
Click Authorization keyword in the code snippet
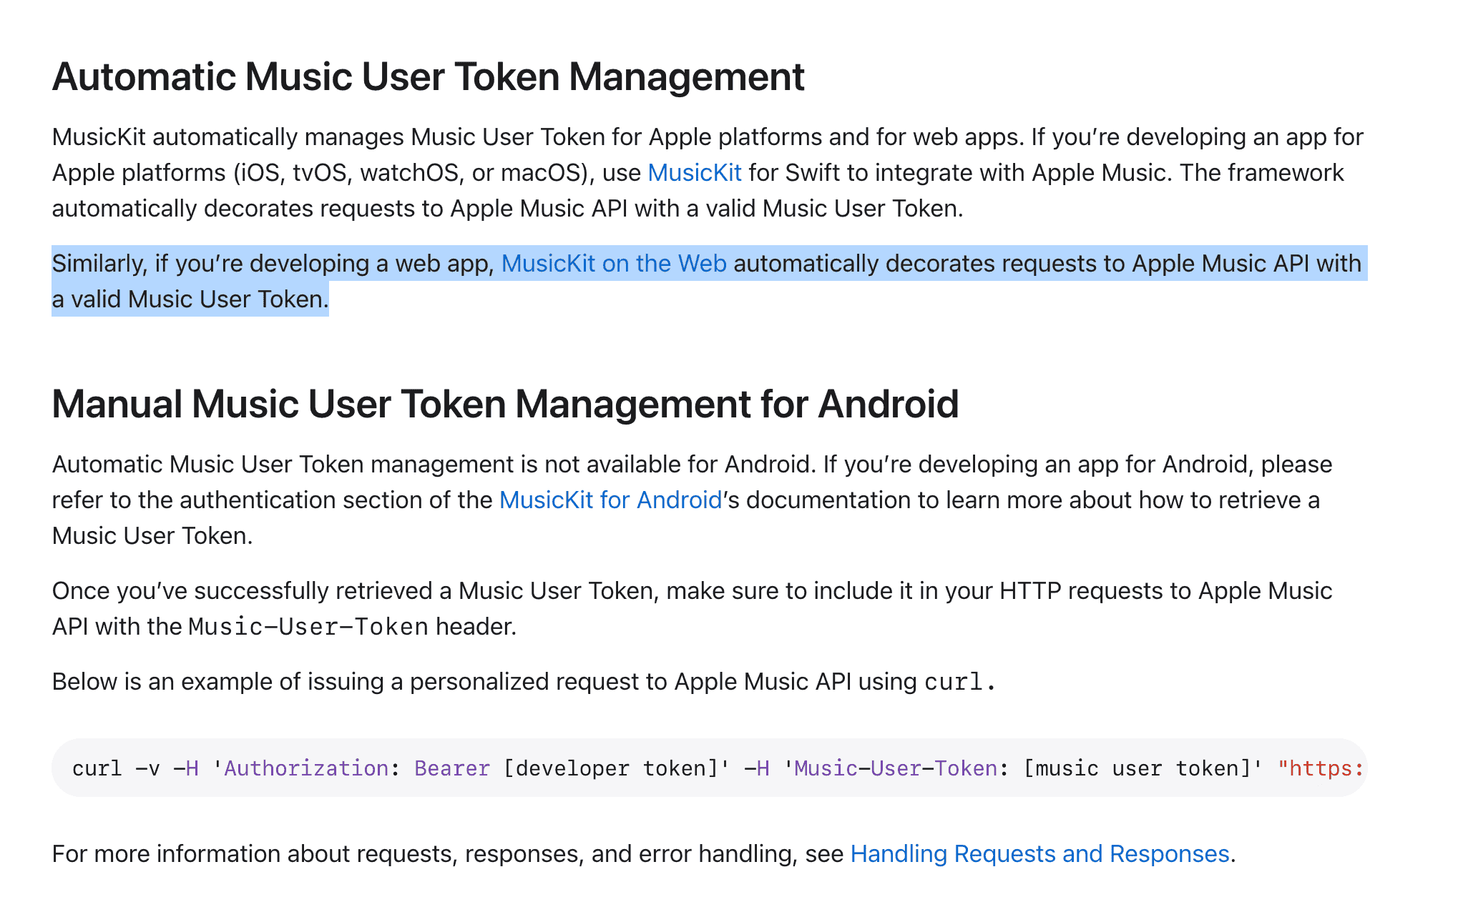[x=306, y=769]
